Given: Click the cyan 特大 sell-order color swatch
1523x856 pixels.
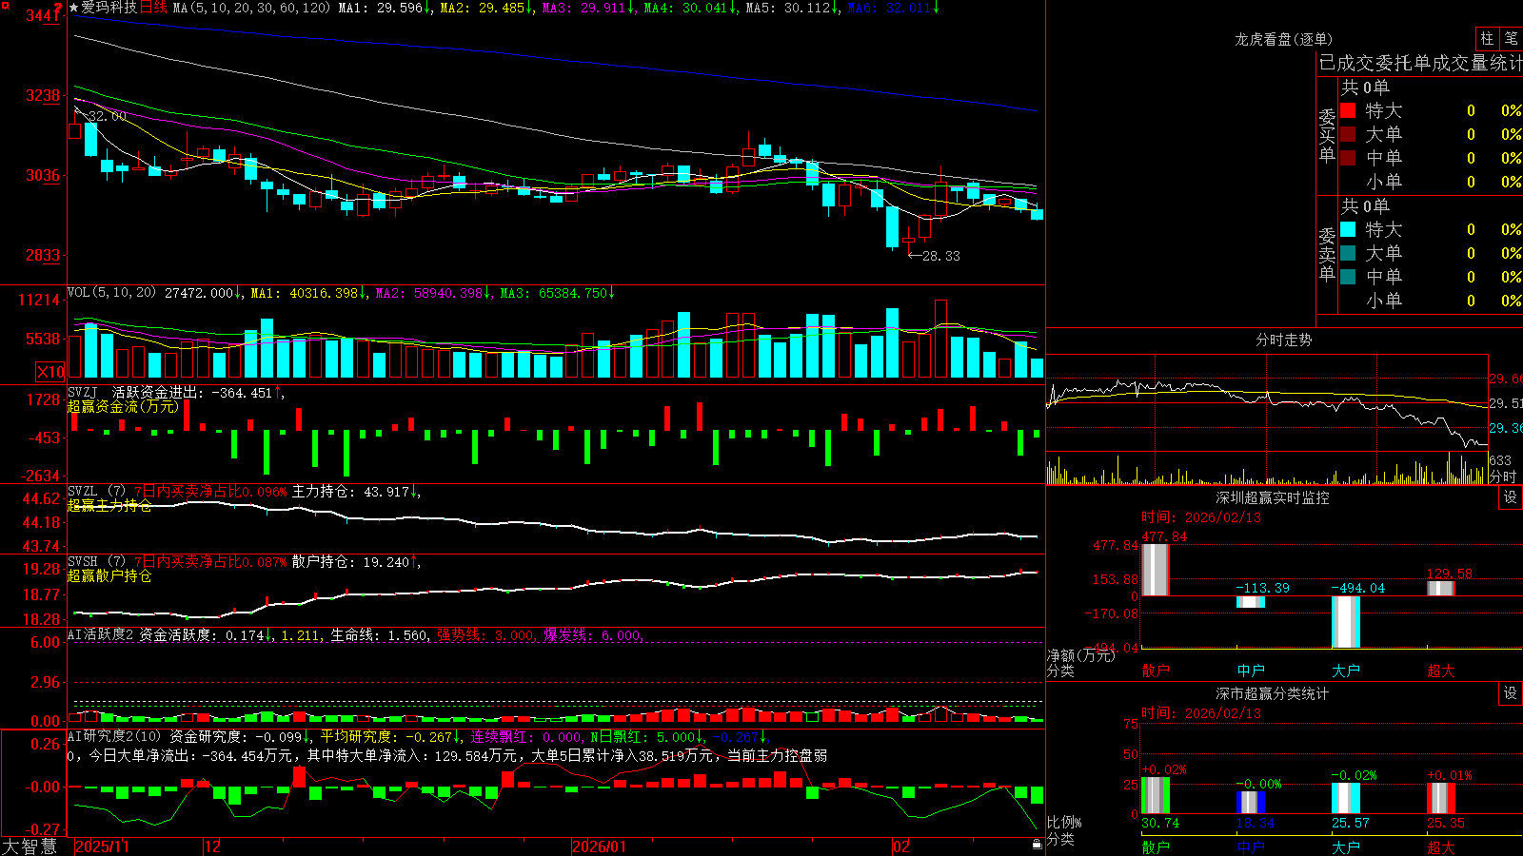Looking at the screenshot, I should pos(1348,229).
